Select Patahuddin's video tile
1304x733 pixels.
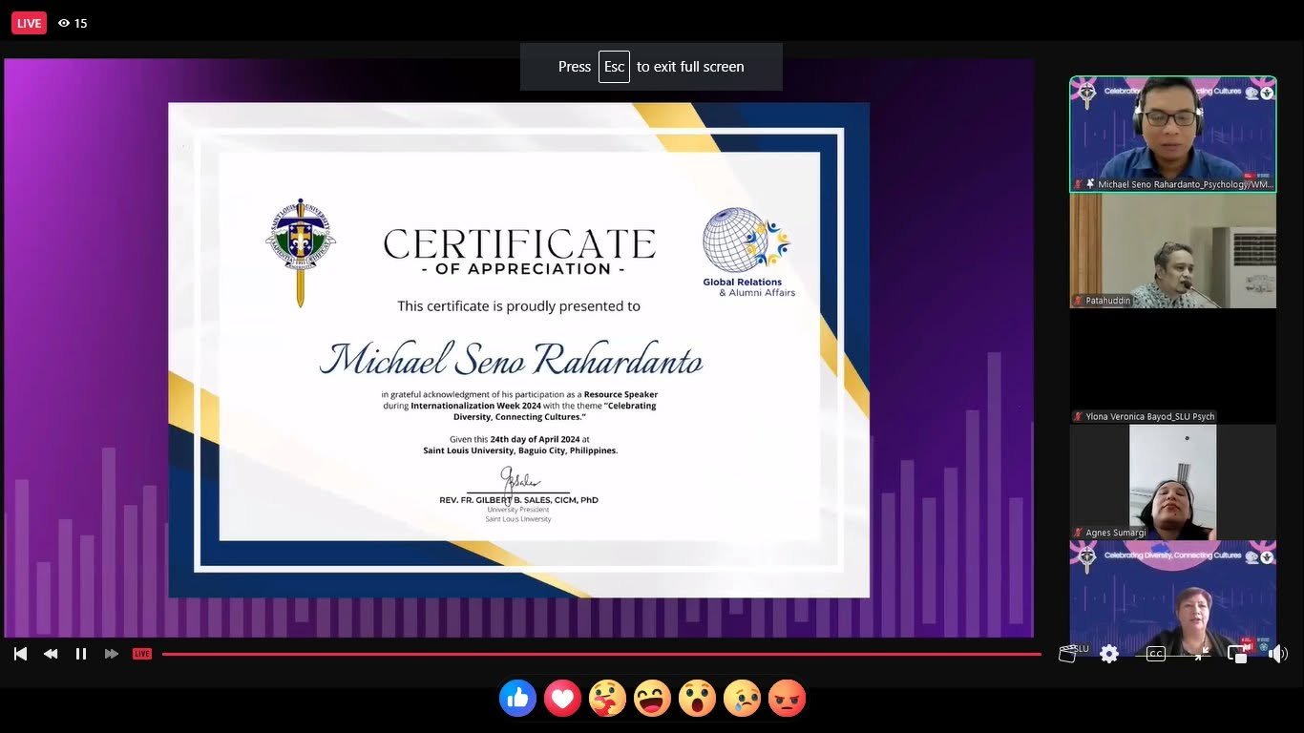tap(1173, 250)
